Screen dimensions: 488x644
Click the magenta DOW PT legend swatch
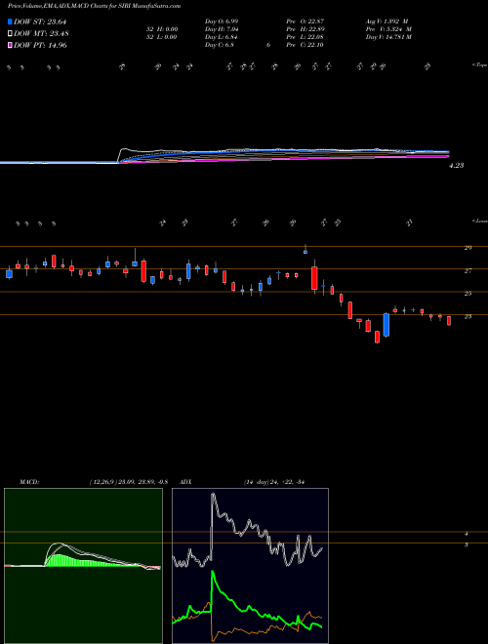10,45
